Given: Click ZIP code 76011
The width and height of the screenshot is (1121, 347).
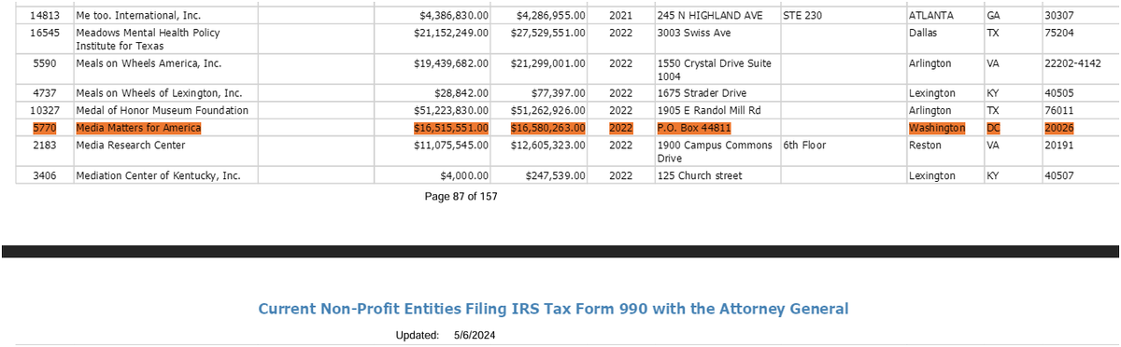Looking at the screenshot, I should coord(1060,110).
